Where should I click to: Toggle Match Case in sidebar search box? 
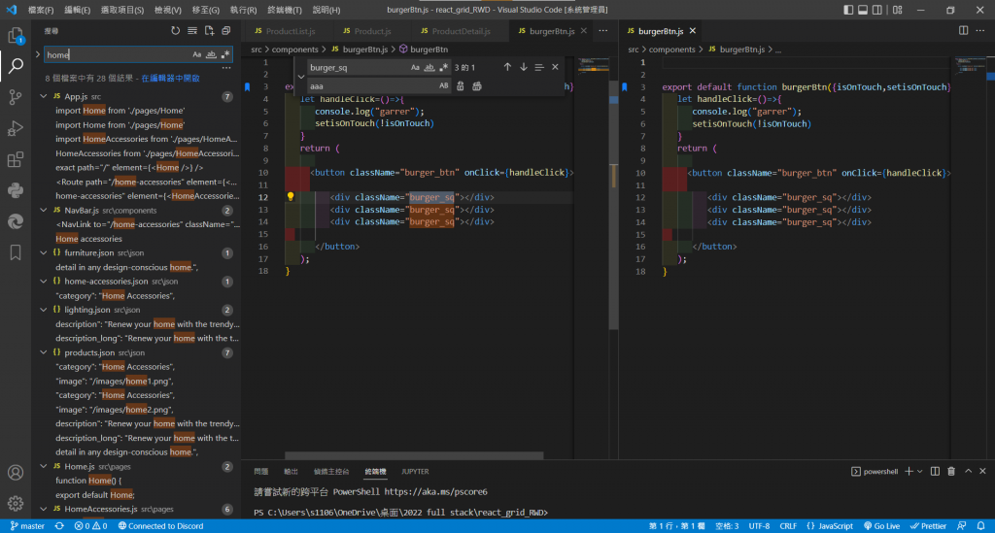click(x=197, y=55)
